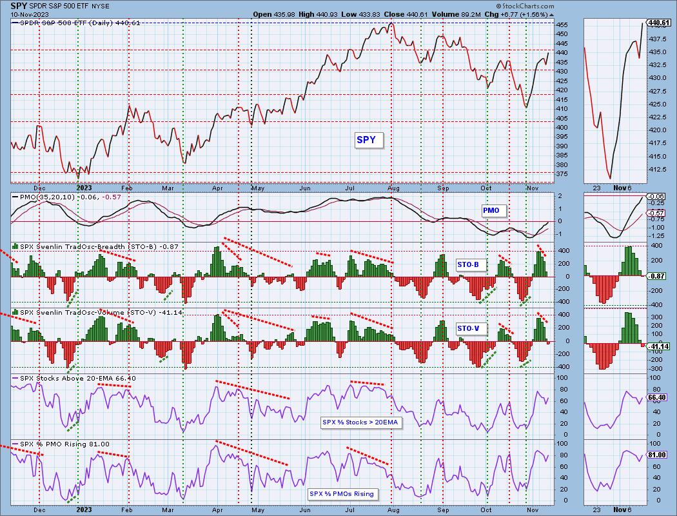
Task: Click the SPY ticker symbol in header
Action: click(x=19, y=6)
